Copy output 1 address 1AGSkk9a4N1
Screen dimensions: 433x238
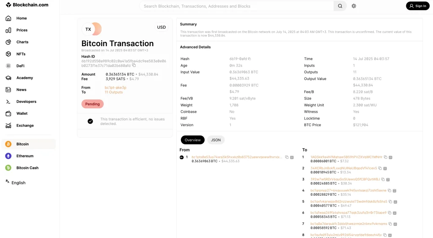(x=386, y=157)
